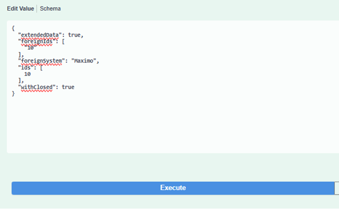Click the opening bracket after foreignIds
The height and width of the screenshot is (209, 339).
click(63, 41)
